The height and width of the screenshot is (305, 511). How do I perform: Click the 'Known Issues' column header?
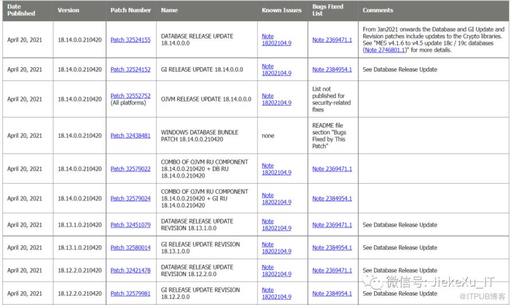(281, 10)
